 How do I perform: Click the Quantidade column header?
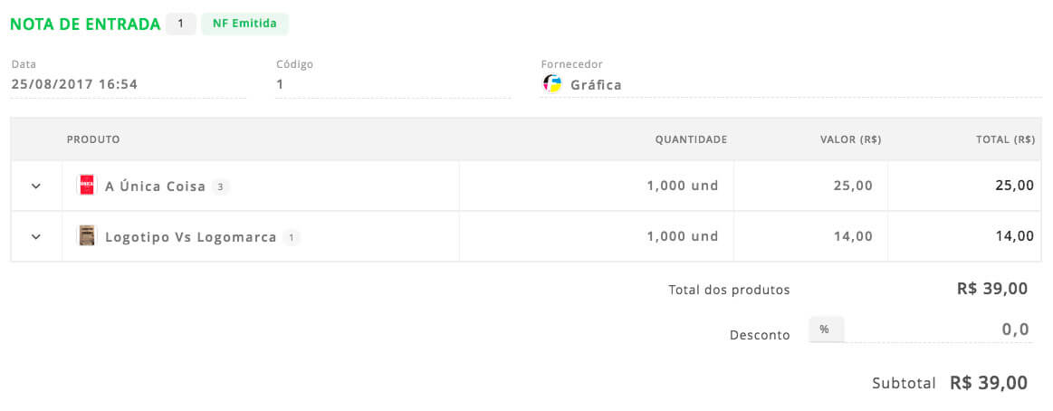[691, 139]
